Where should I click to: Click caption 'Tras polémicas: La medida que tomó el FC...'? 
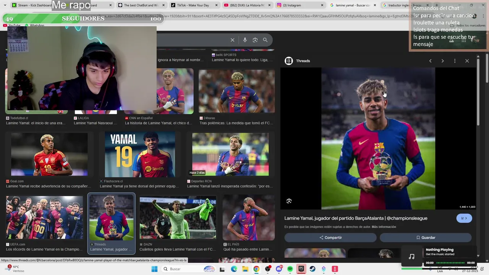pos(236,123)
